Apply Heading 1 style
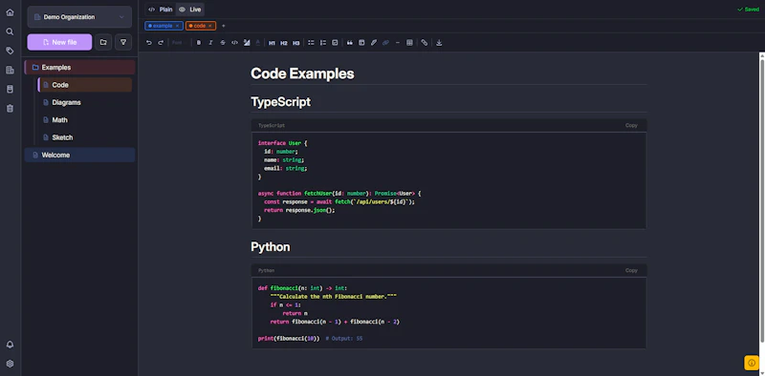Viewport: 765px width, 376px height. tap(272, 43)
